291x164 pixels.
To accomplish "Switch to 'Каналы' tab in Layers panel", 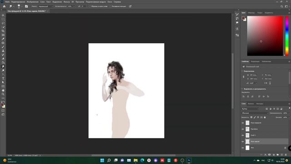I will pyautogui.click(x=251, y=104).
